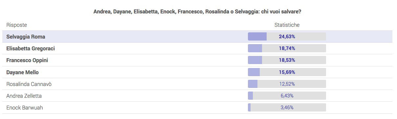Viewport: 397px width, 119px height.
Task: Click the 15,69% statistics bar
Action: tap(287, 72)
